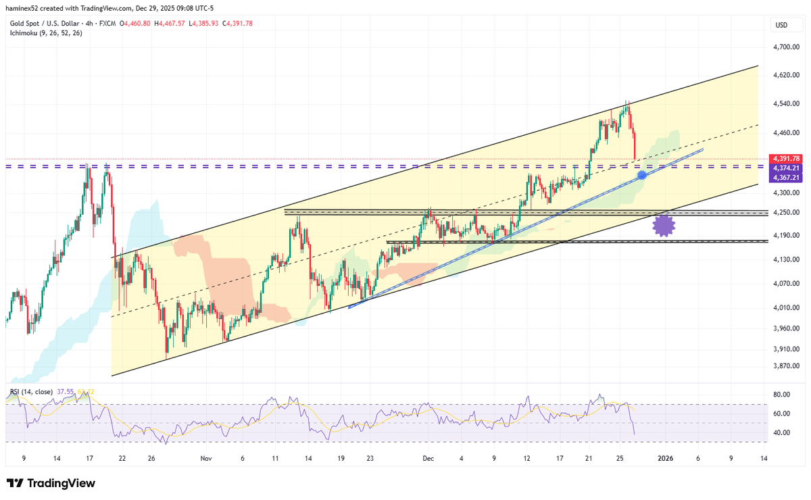Click the TradingView logo in the footer
The height and width of the screenshot is (500, 811).
click(51, 483)
